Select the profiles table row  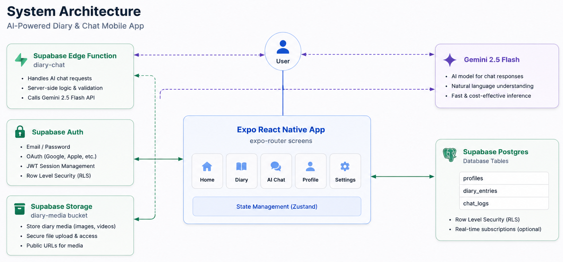coord(504,178)
